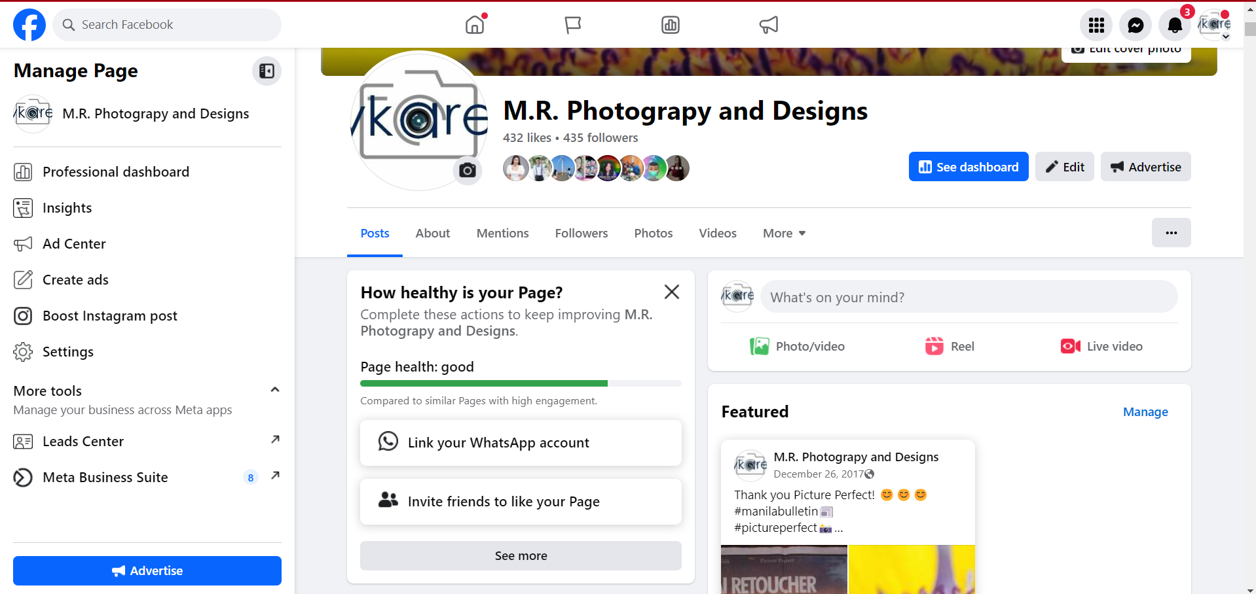The height and width of the screenshot is (594, 1256).
Task: Open the M.R. Photograpy page entry in sidebar
Action: click(x=147, y=114)
